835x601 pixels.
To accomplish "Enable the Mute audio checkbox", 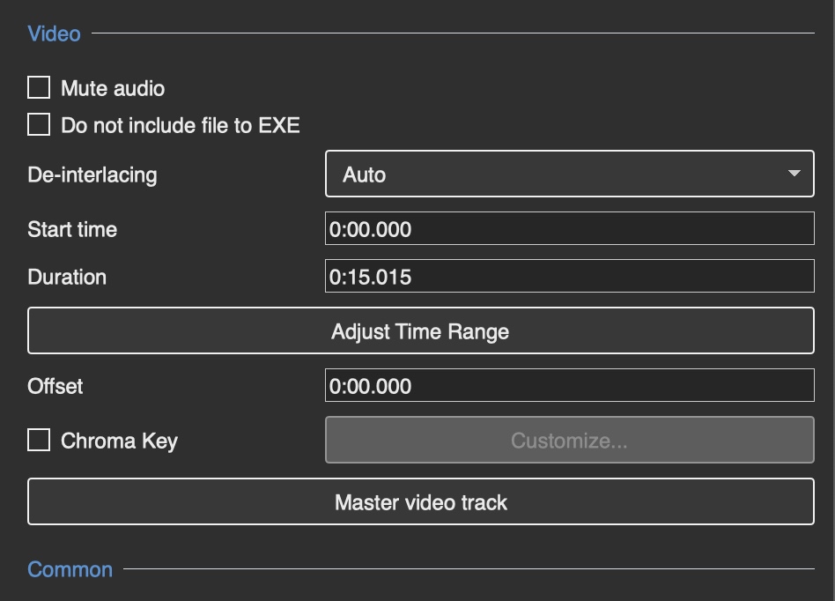I will (x=39, y=87).
